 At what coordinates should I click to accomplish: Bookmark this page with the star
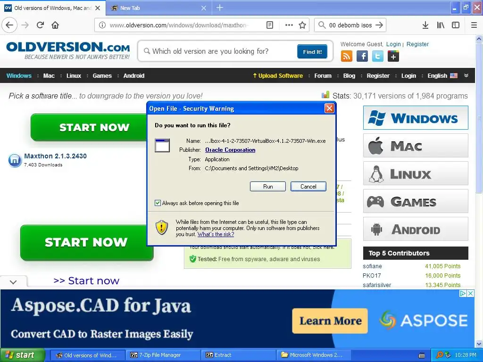tap(302, 25)
